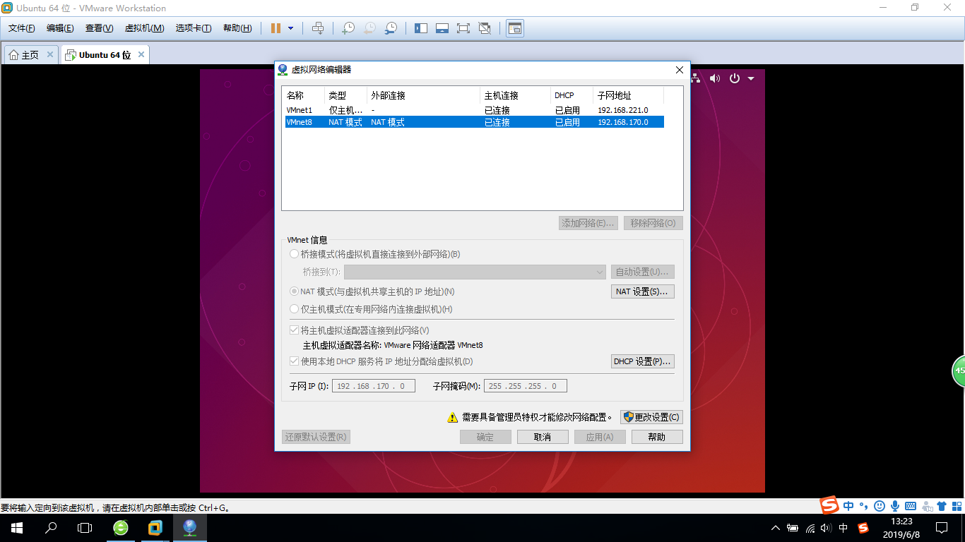Close the Ubuntu 64 位 tab
The height and width of the screenshot is (542, 965).
(x=141, y=54)
